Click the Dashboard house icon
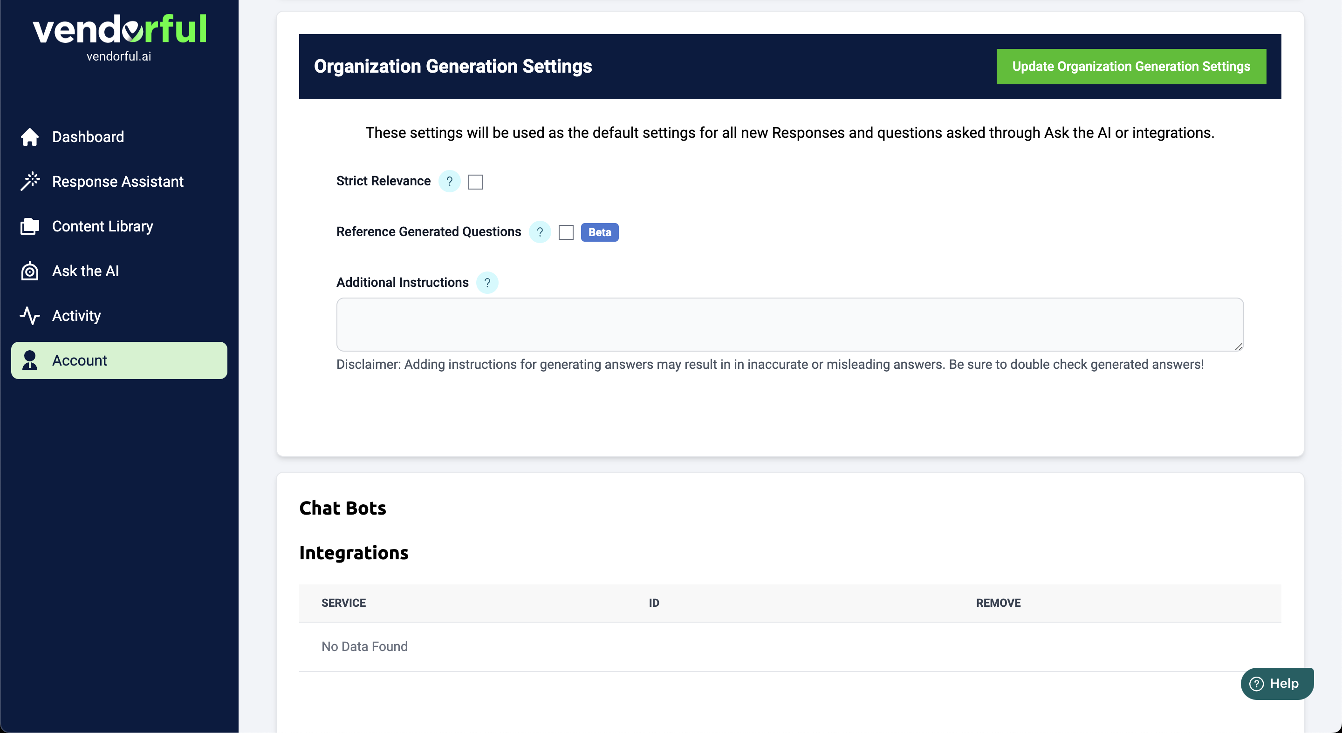1342x733 pixels. pos(30,137)
